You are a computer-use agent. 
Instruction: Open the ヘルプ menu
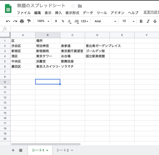[133, 13]
